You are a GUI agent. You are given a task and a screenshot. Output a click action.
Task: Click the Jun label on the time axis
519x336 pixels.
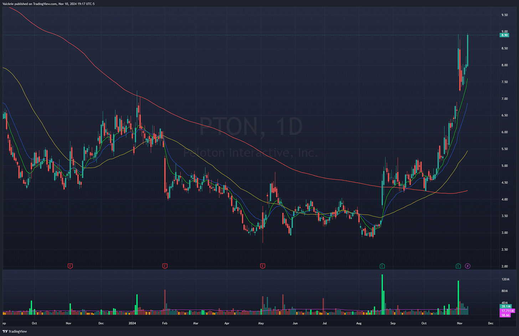[x=295, y=324]
